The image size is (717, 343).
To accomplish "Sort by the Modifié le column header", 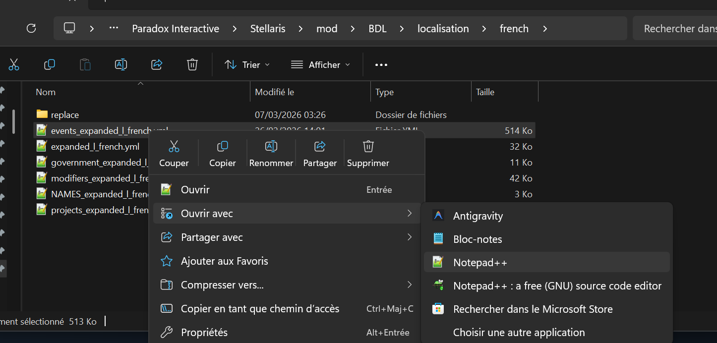I will point(274,92).
